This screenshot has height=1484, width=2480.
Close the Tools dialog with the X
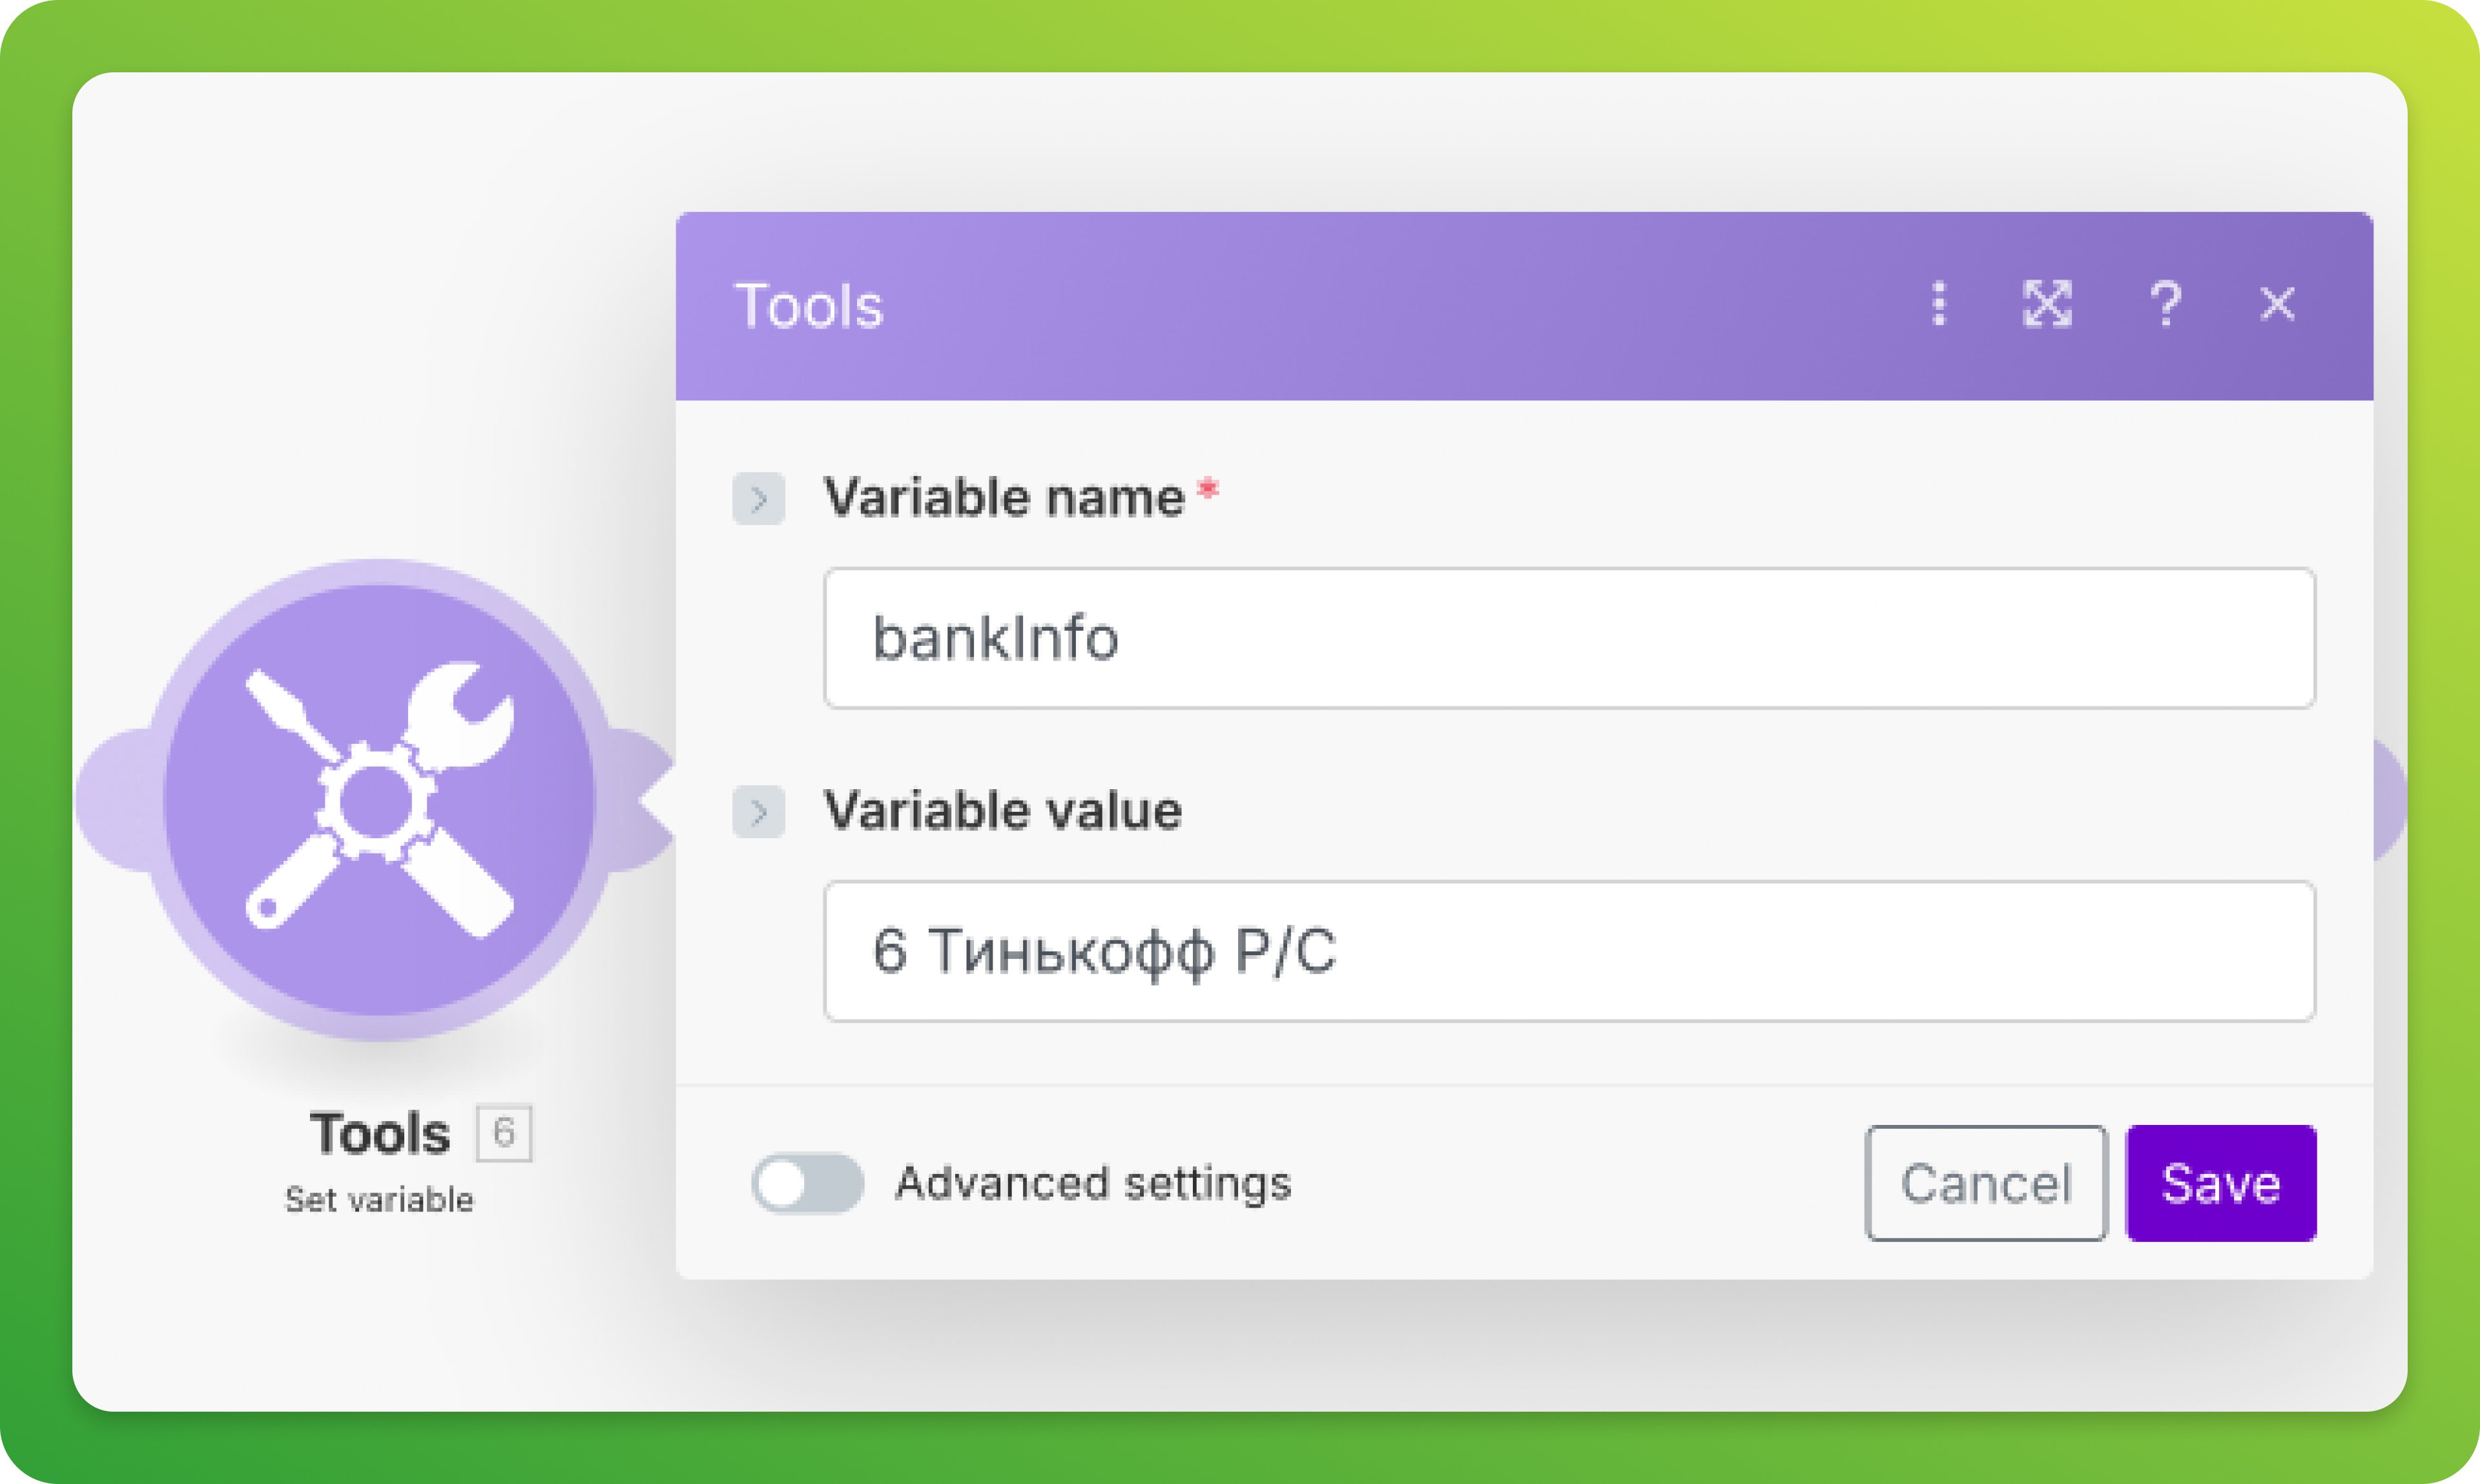click(x=2277, y=304)
